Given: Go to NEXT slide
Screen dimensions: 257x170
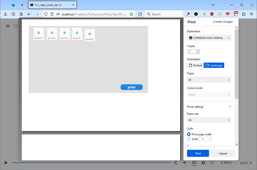Looking at the screenshot, I should [246, 163].
